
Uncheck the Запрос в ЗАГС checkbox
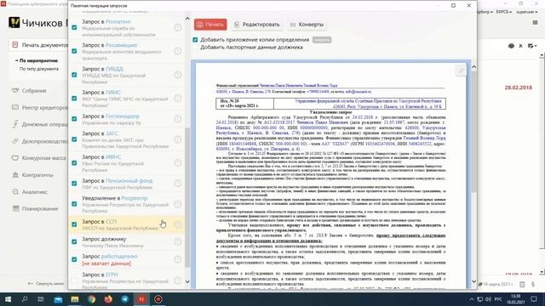point(74,139)
